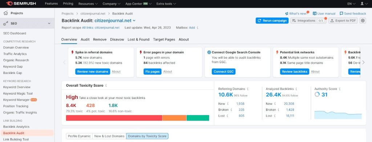Click the green non-toxic bar segment
Image resolution: width=372 pixels, height=142 pixels.
tap(198, 118)
